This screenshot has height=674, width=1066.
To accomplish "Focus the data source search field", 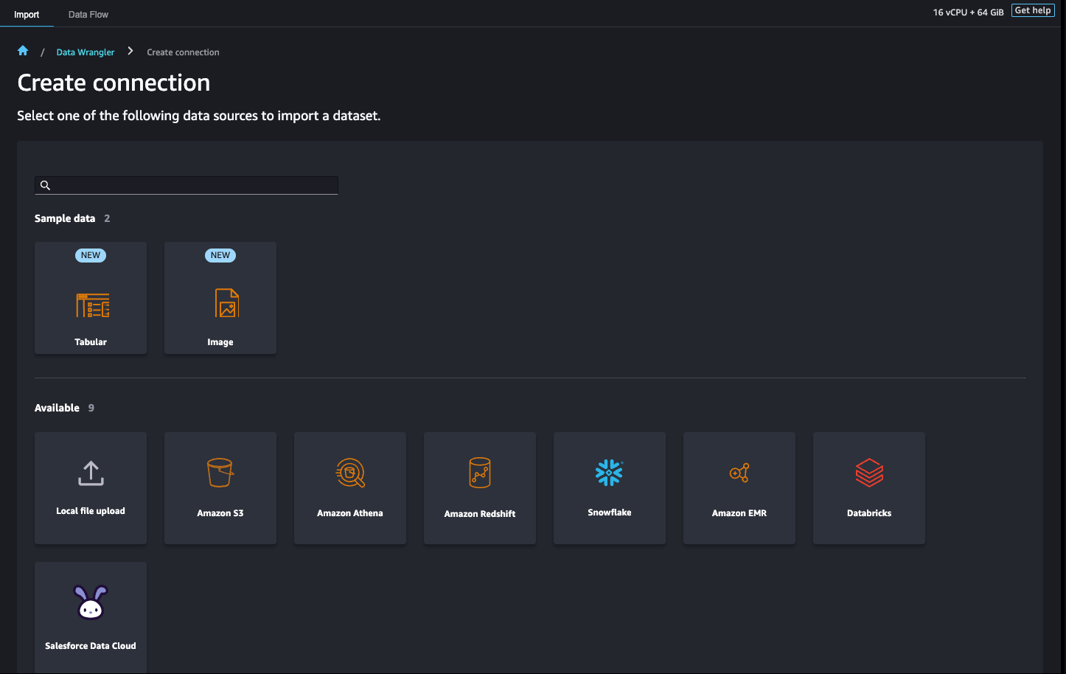I will (x=187, y=185).
